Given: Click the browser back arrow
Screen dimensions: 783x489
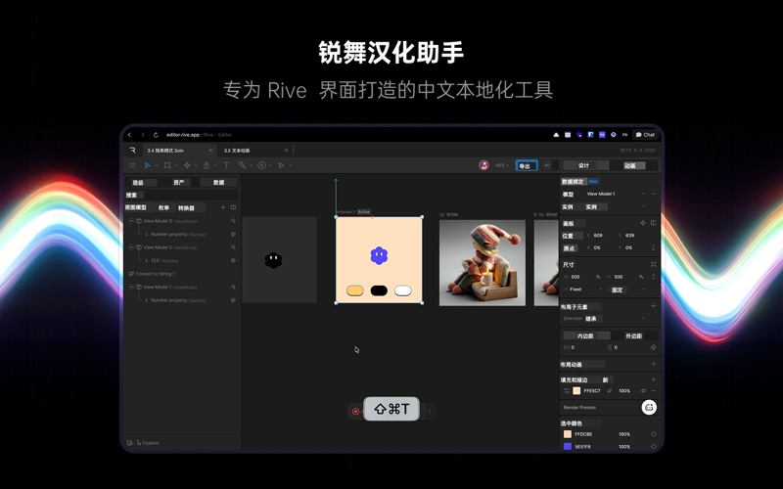Looking at the screenshot, I should 129,135.
